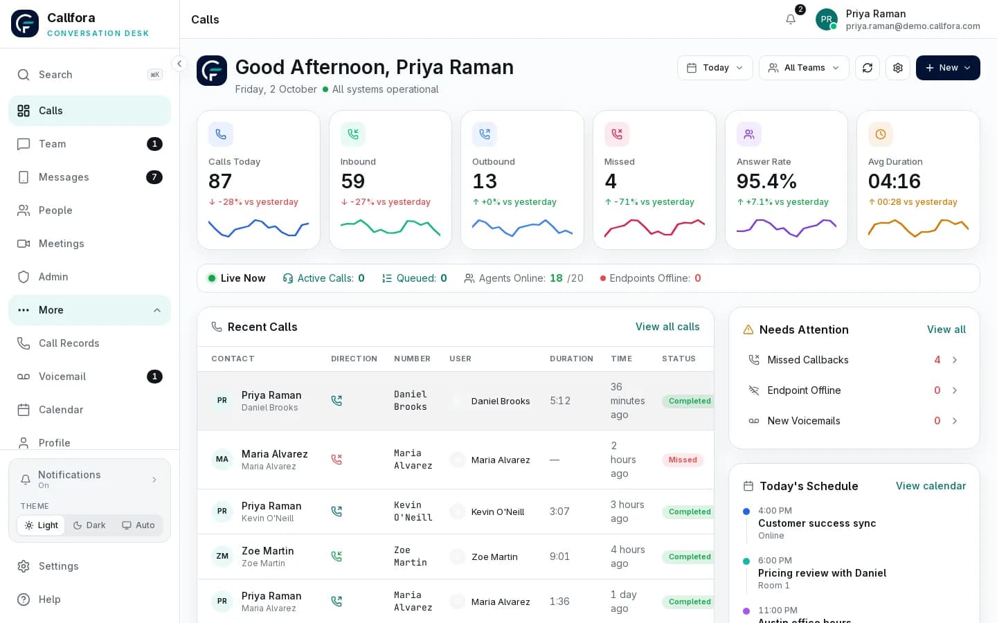Click the MA avatar in Recent Calls
The image size is (997, 623).
pyautogui.click(x=222, y=460)
